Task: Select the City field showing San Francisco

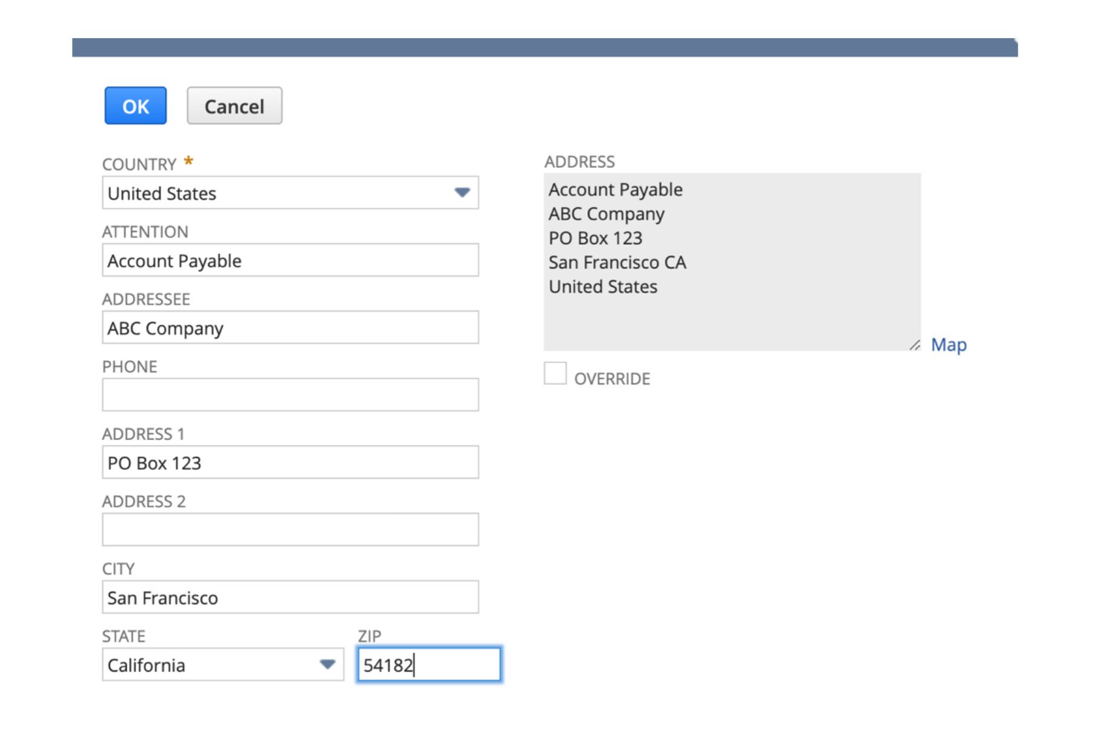Action: click(291, 597)
